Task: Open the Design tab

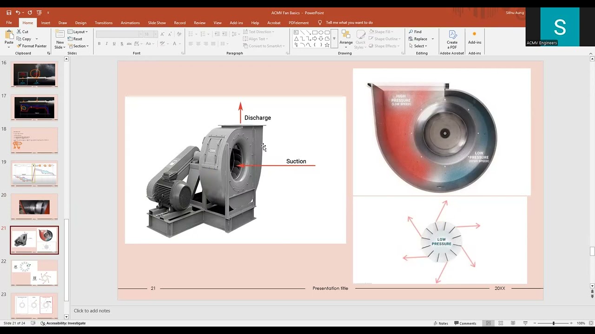Action: [x=81, y=23]
